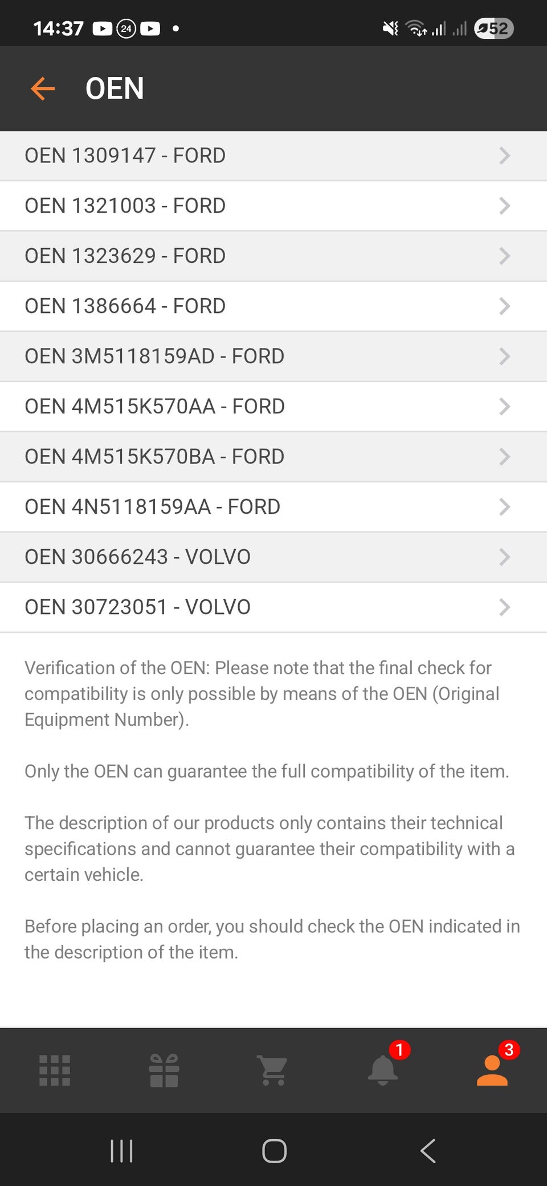Open the gift offers icon
Screen dimensions: 547x1186
(x=164, y=1070)
